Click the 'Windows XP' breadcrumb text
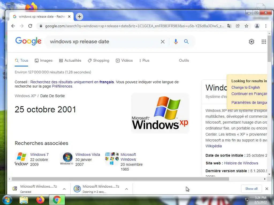This screenshot has height=205, width=274. coord(25,96)
